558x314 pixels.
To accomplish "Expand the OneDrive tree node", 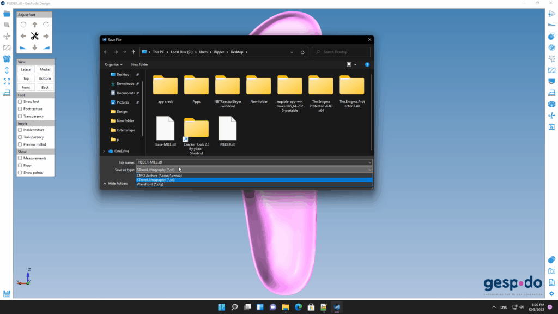I will pyautogui.click(x=104, y=151).
